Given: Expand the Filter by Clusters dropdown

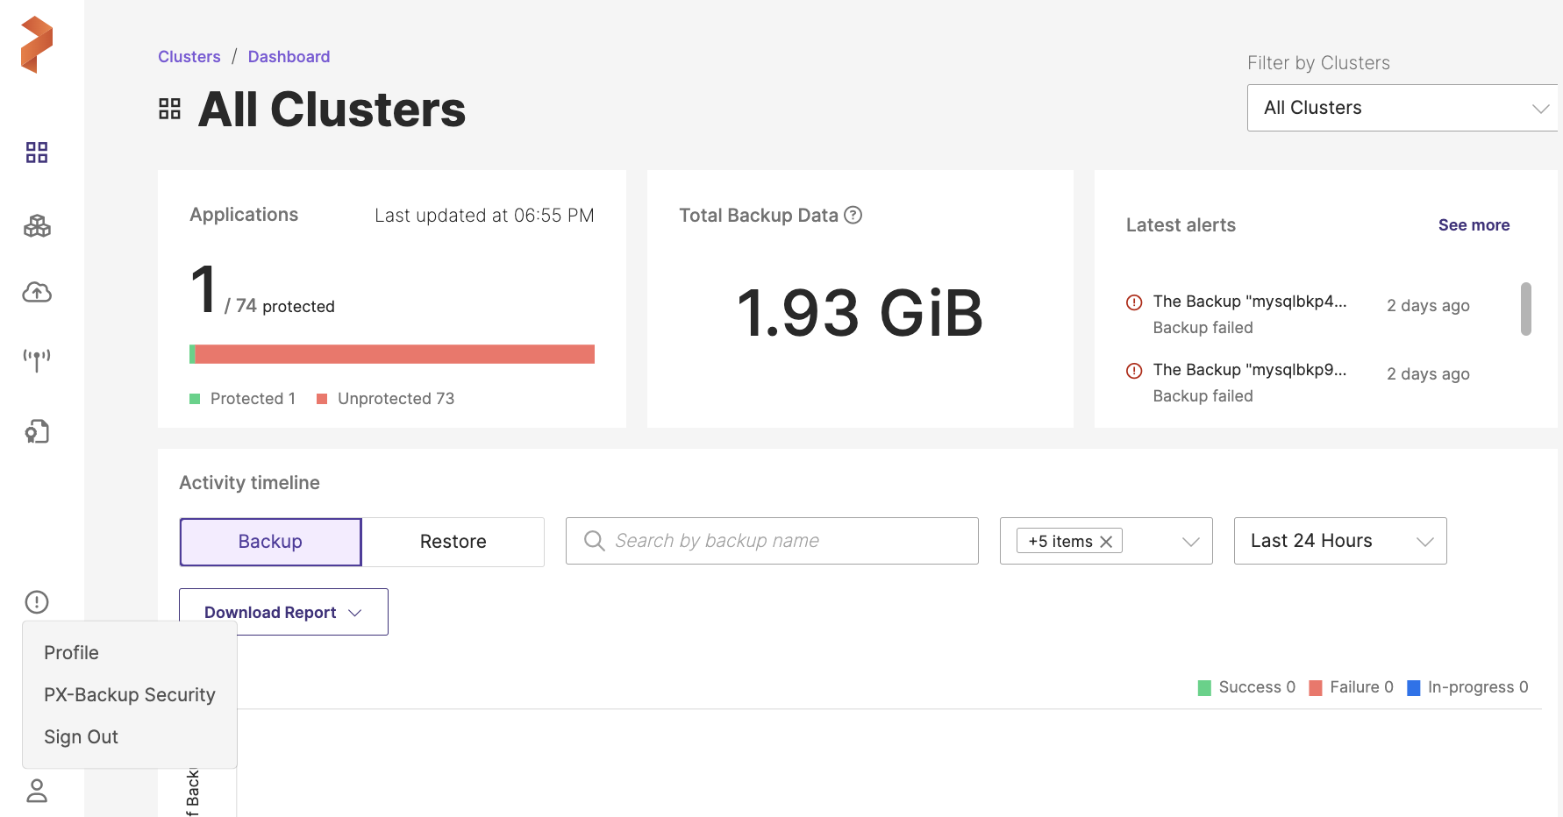Looking at the screenshot, I should coord(1402,108).
